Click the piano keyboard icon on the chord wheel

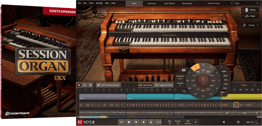[184, 70]
